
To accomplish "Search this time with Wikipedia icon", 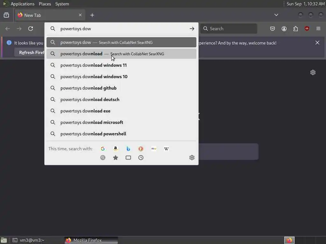I will point(166,149).
